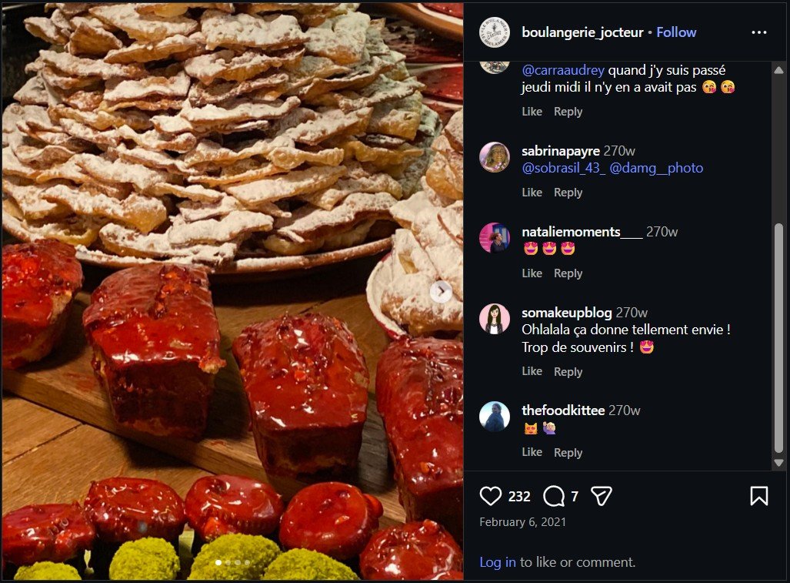Click the comments scrollbar down chevron
Screen dimensions: 790x583
778,463
